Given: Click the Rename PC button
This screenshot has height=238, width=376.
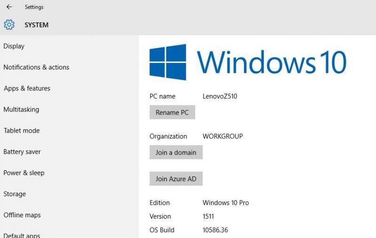Looking at the screenshot, I should tap(172, 112).
